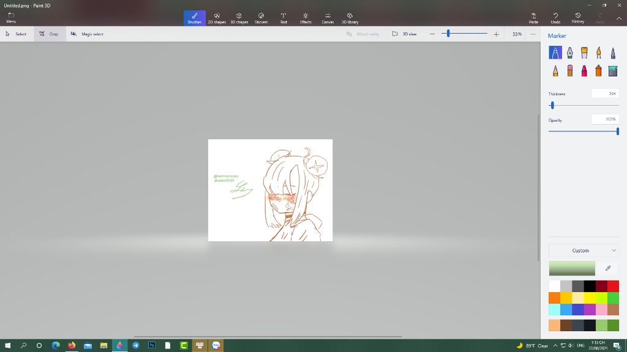Open the more options ellipsis menu
Screen dimensions: 627x352
pos(533,34)
